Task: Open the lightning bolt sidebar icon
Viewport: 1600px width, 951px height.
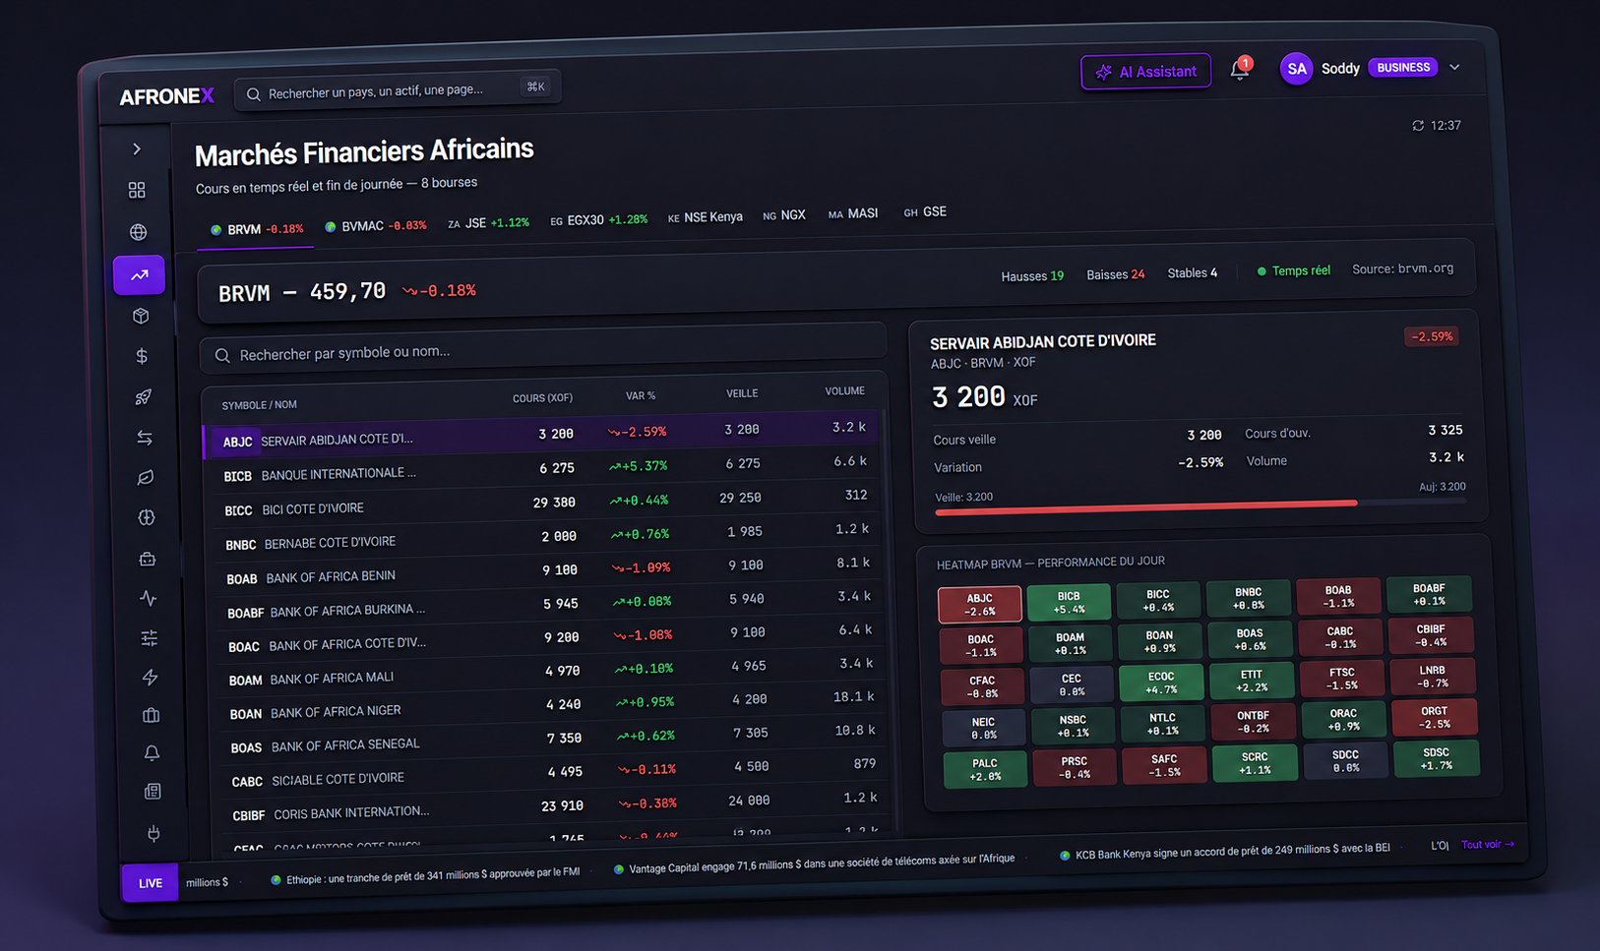Action: coord(150,677)
